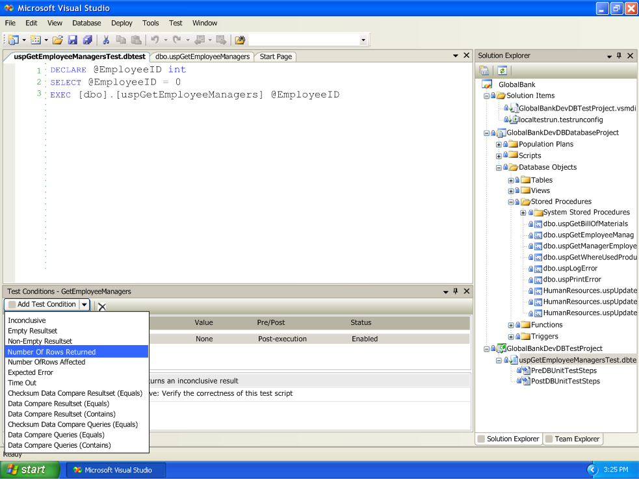Open the Database menu
639x479 pixels.
[x=86, y=23]
